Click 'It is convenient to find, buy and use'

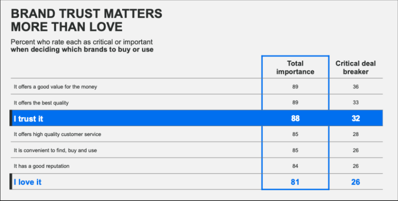pyautogui.click(x=55, y=150)
